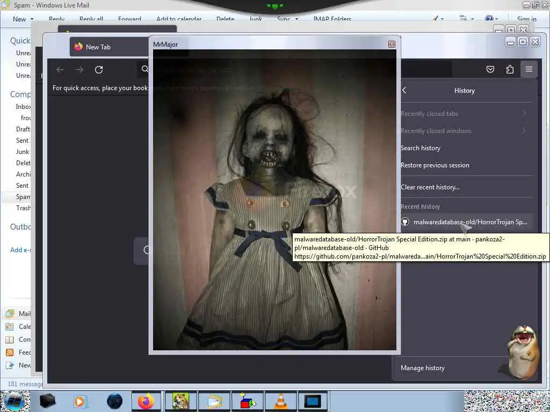Image resolution: width=550 pixels, height=412 pixels.
Task: Open the New dropdown arrow in Live Mail
Action: tap(32, 19)
